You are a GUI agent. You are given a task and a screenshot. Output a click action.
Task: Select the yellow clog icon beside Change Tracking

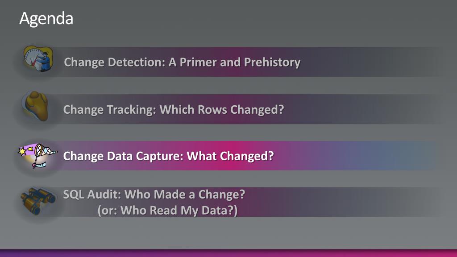click(x=35, y=106)
